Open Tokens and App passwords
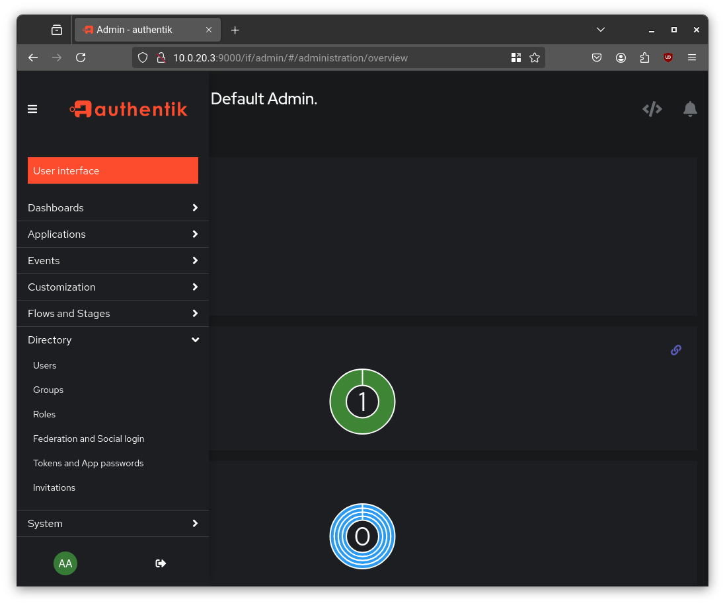This screenshot has width=725, height=605. 89,463
